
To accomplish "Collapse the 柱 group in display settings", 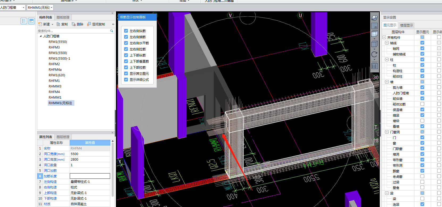I will click(387, 60).
